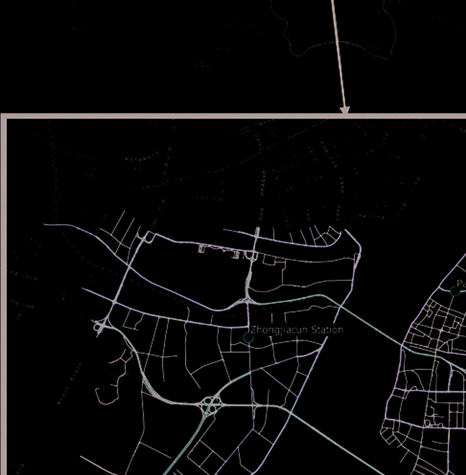This screenshot has height=475, width=466.
Task: Click the partially visible station marker at right edge
Action: [455, 291]
